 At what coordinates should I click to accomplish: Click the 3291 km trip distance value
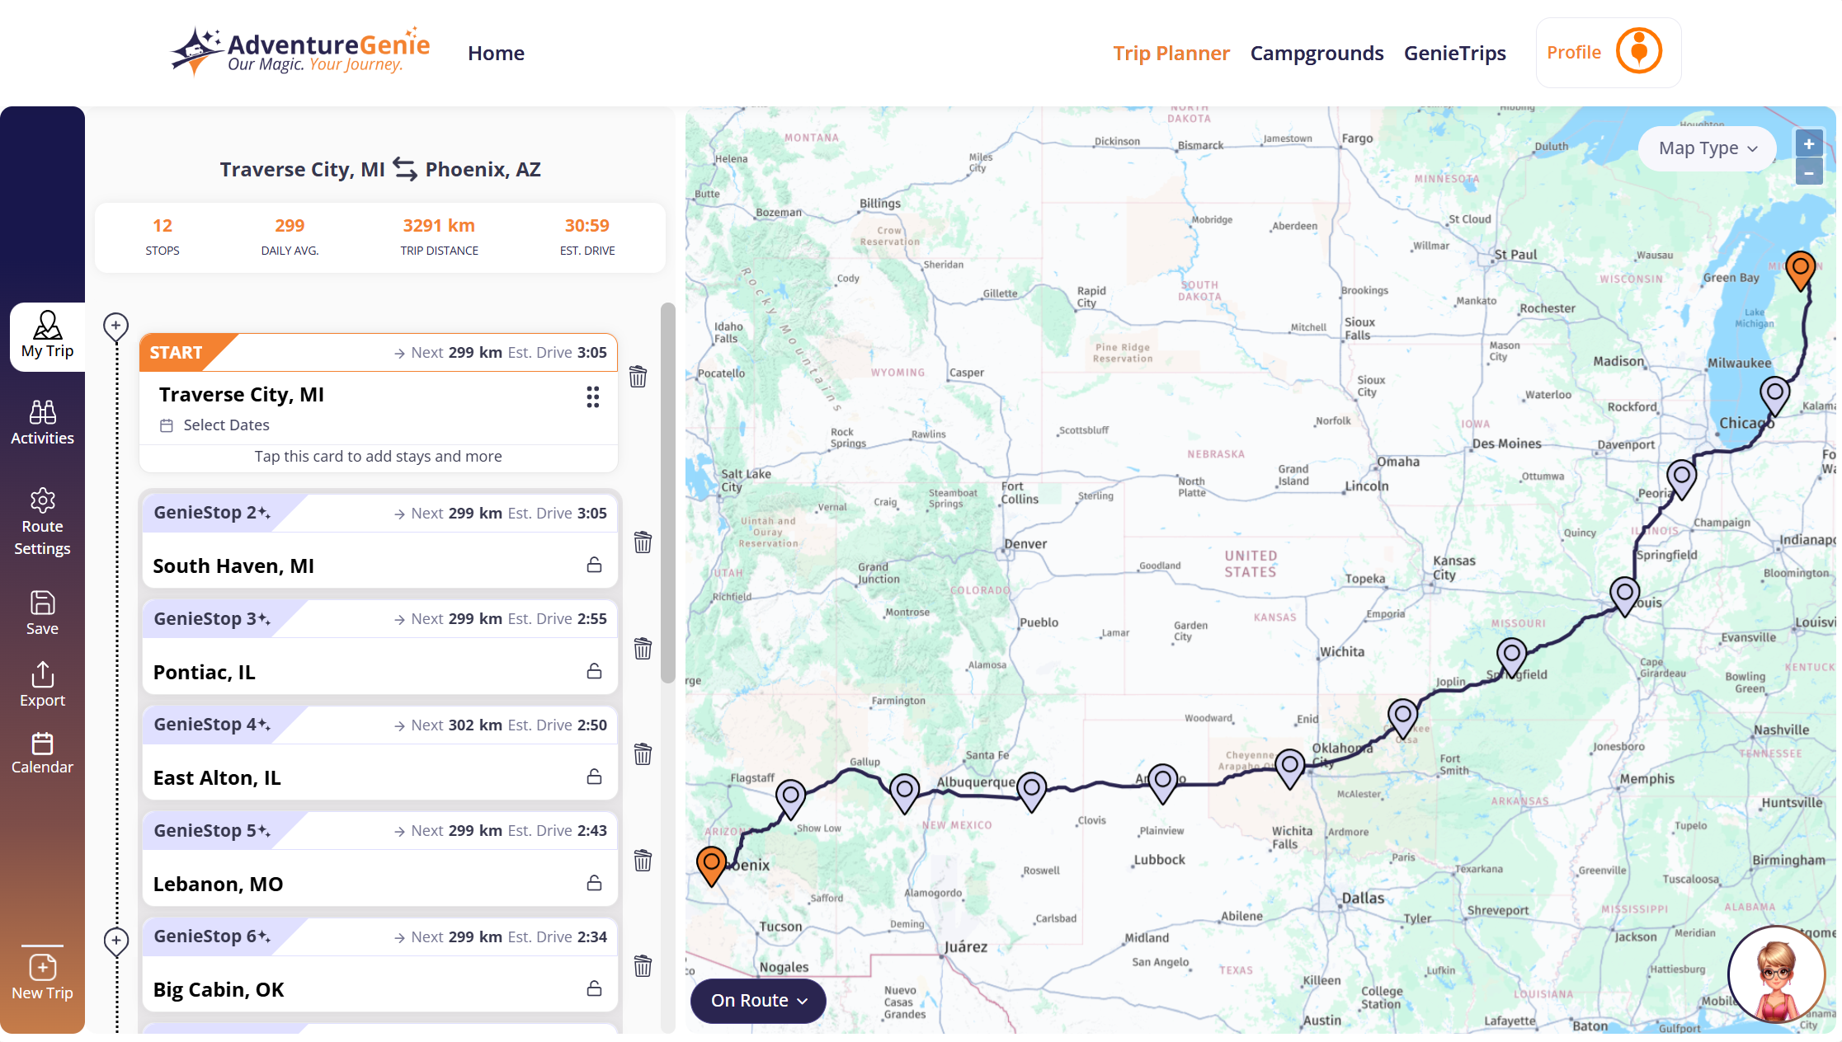(x=439, y=226)
